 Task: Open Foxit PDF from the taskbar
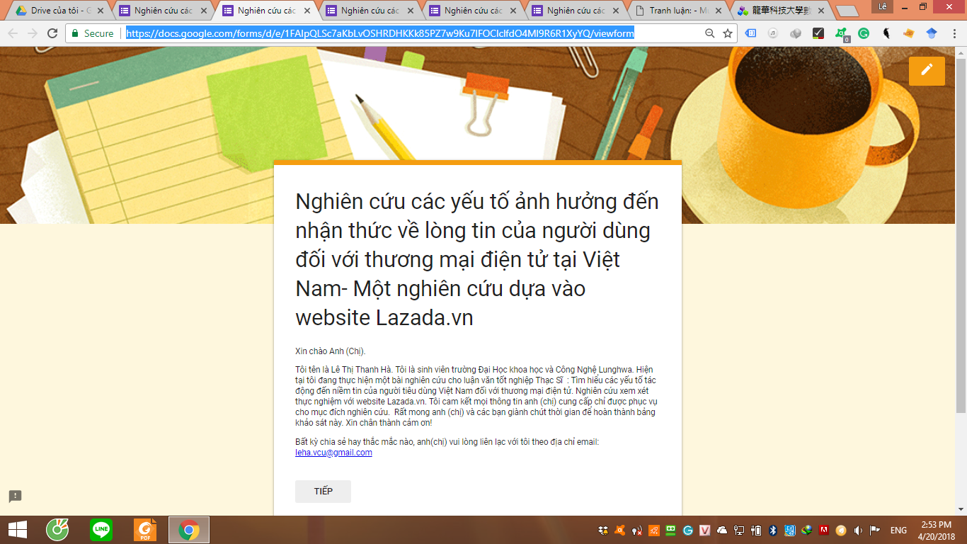145,530
